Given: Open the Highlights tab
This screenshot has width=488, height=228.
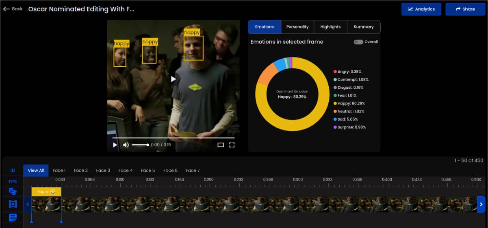Looking at the screenshot, I should [330, 27].
